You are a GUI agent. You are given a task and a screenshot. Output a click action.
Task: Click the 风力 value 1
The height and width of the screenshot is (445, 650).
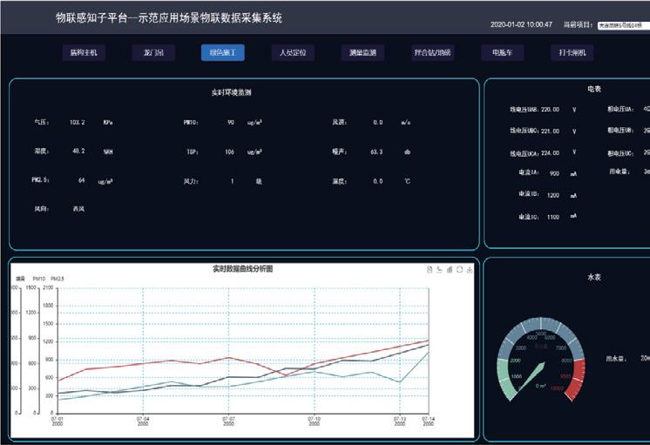click(x=232, y=181)
